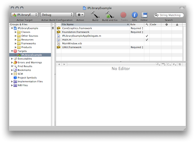Select UIKit.framework in file list
Image resolution: width=195 pixels, height=143 pixels.
[x=72, y=47]
